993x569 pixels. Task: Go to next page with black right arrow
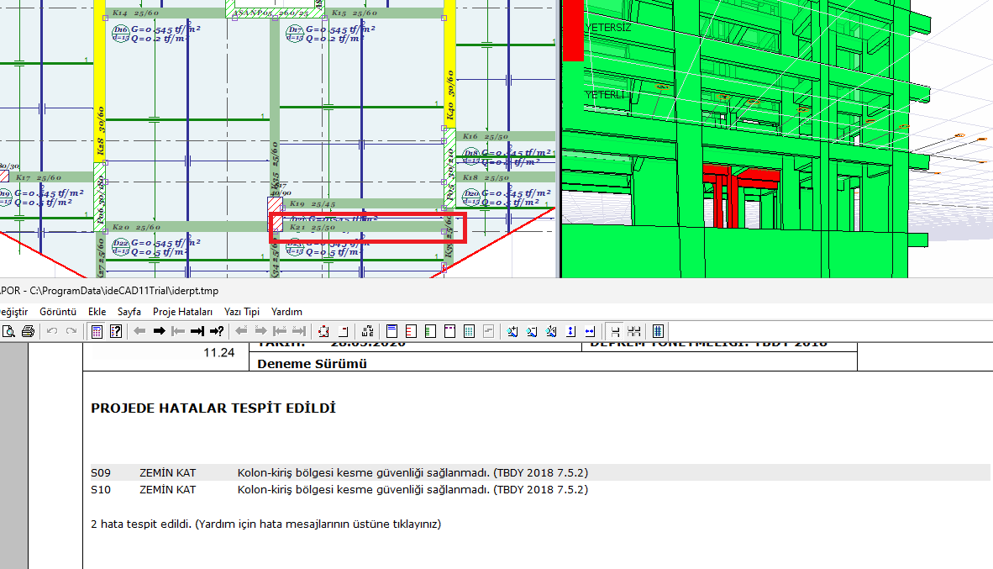pyautogui.click(x=159, y=331)
